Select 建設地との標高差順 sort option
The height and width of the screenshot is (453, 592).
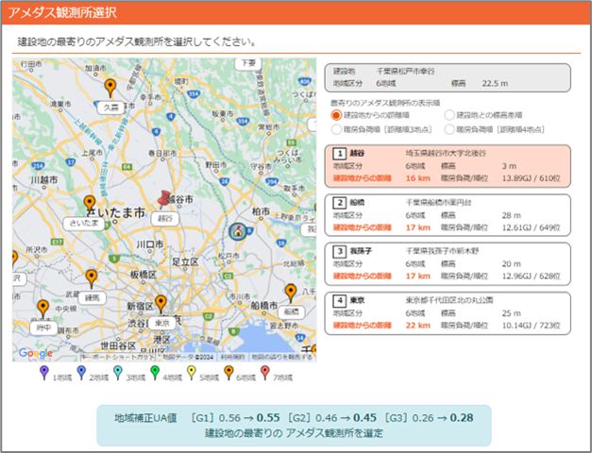click(449, 115)
